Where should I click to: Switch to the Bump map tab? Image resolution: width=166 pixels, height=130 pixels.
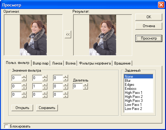[41, 63]
